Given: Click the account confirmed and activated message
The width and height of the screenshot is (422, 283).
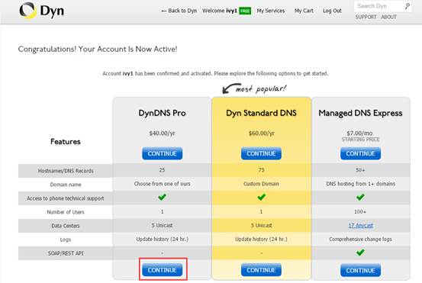Looking at the screenshot, I should coord(215,73).
